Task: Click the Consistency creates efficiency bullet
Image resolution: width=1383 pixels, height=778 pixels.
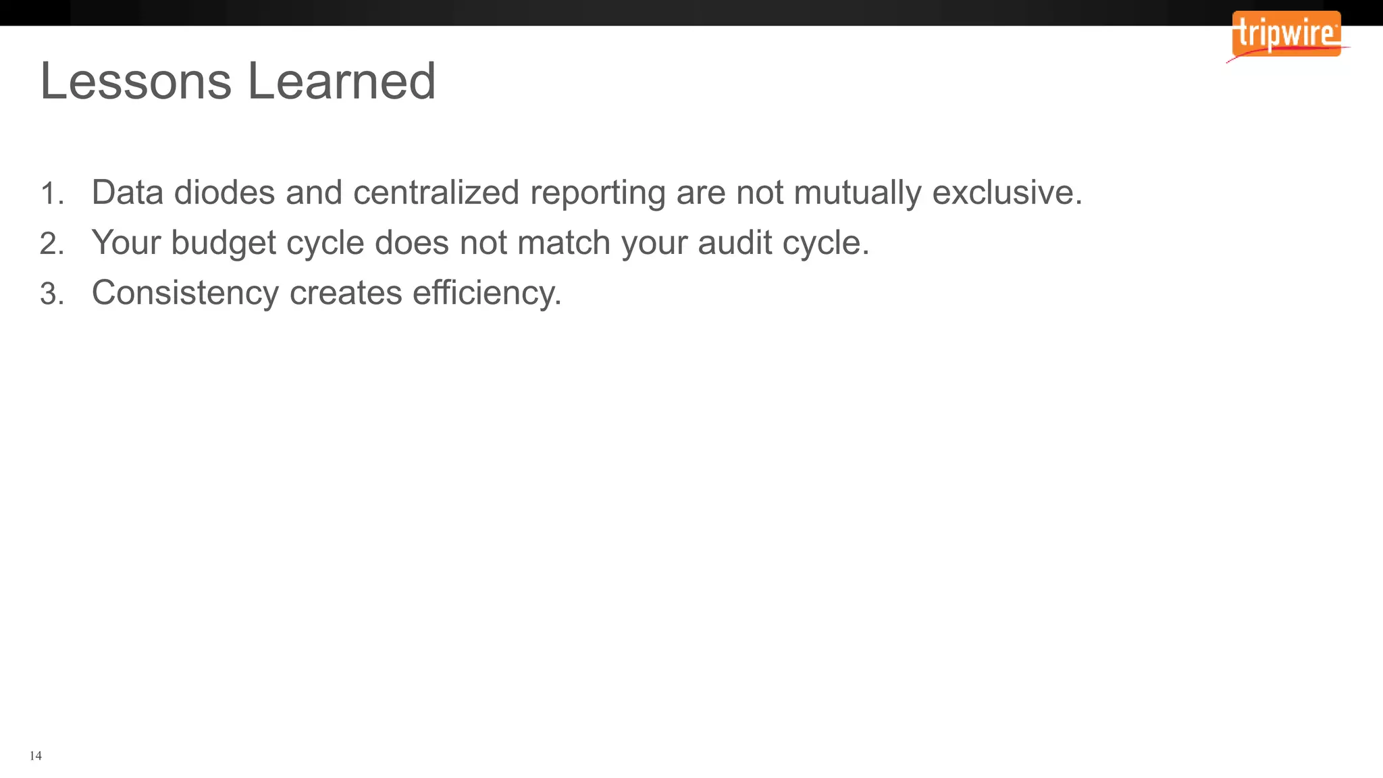Action: click(326, 292)
